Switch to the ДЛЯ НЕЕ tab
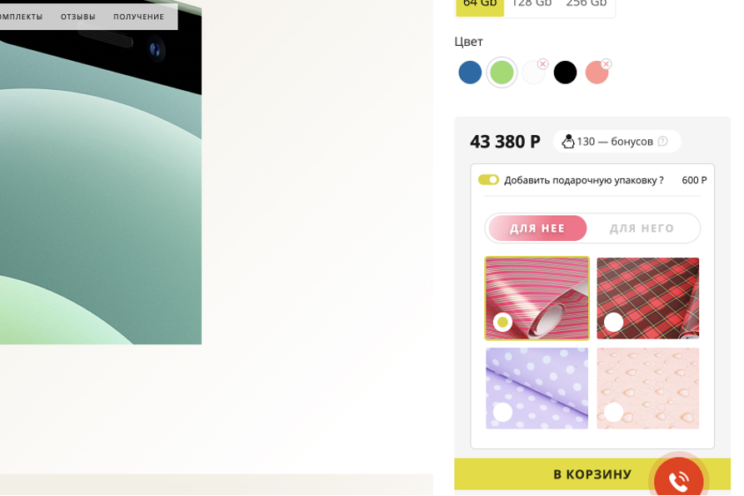The width and height of the screenshot is (744, 496). [x=537, y=228]
